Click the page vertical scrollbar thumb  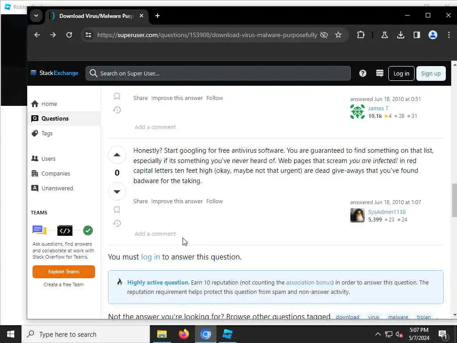(454, 200)
